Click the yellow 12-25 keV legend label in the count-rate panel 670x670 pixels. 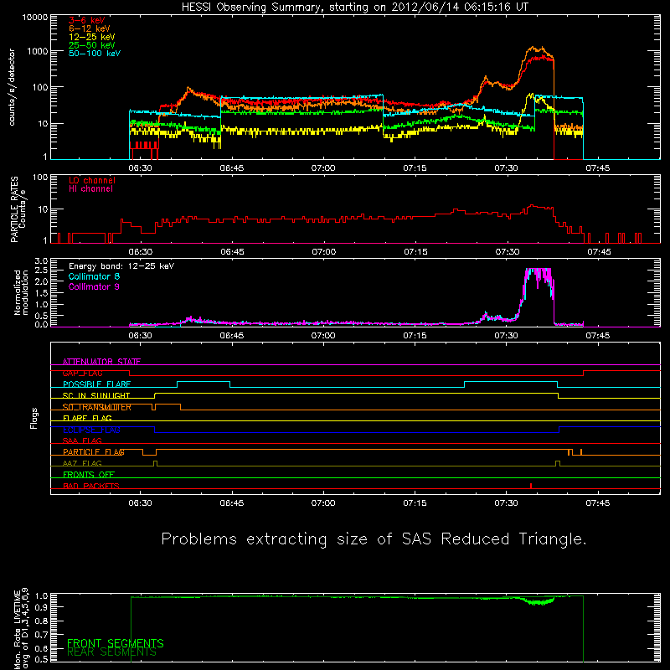92,37
